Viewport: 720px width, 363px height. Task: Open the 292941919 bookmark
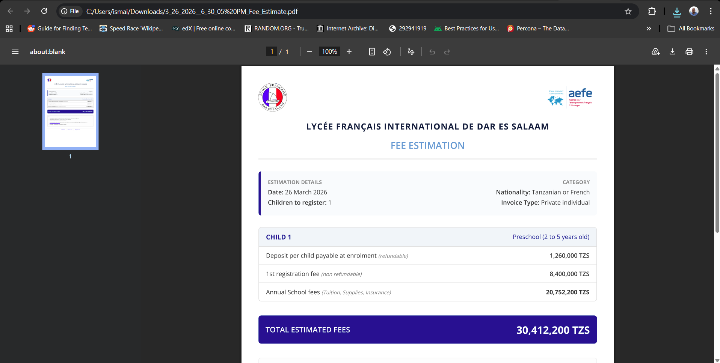click(408, 29)
